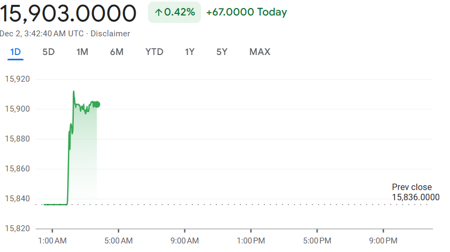
Task: Click the +67.0000 Today change text
Action: pyautogui.click(x=246, y=12)
